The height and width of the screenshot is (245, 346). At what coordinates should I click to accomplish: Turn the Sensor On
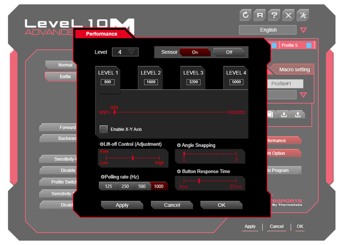(195, 52)
